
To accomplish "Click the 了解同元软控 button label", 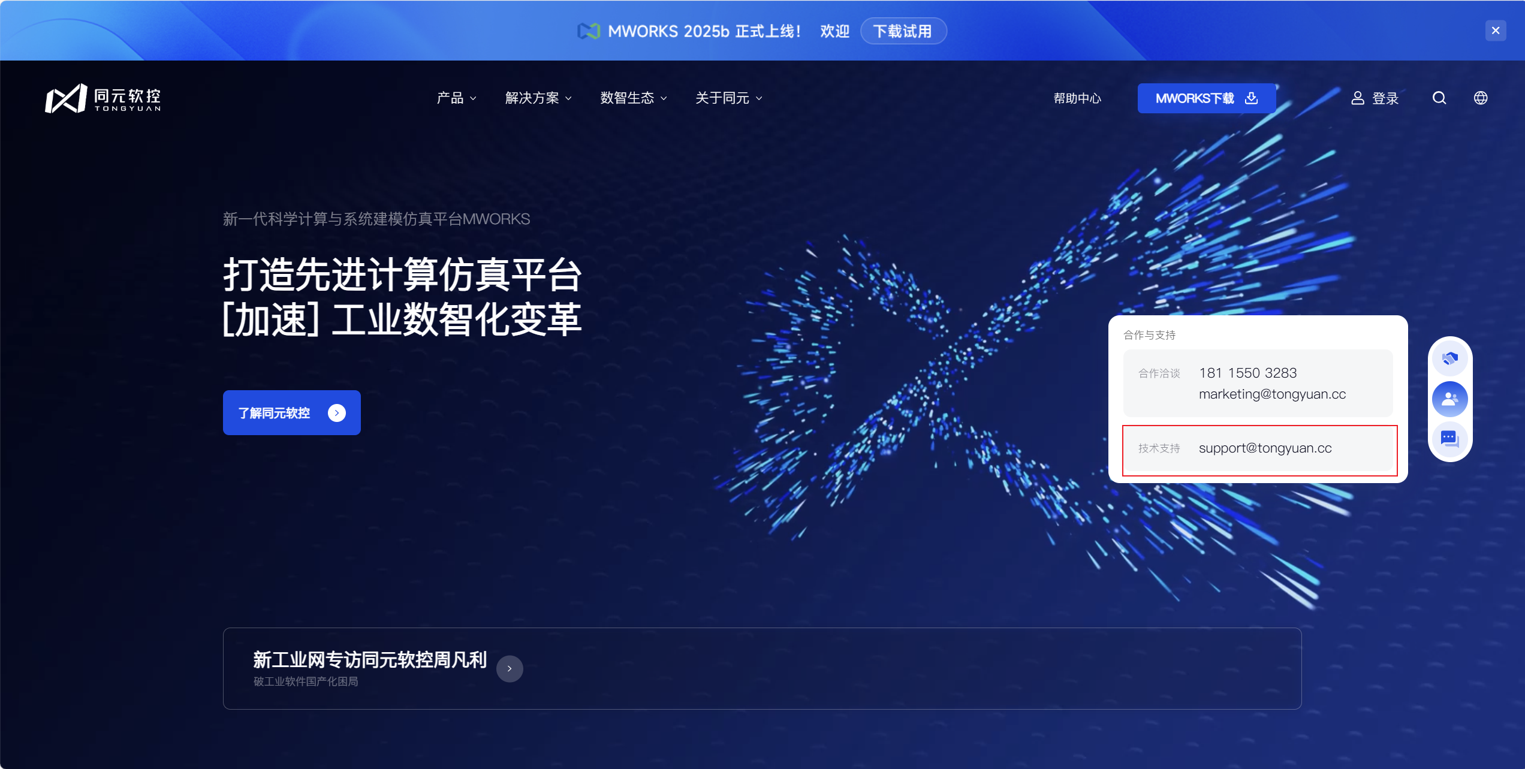I will [274, 413].
